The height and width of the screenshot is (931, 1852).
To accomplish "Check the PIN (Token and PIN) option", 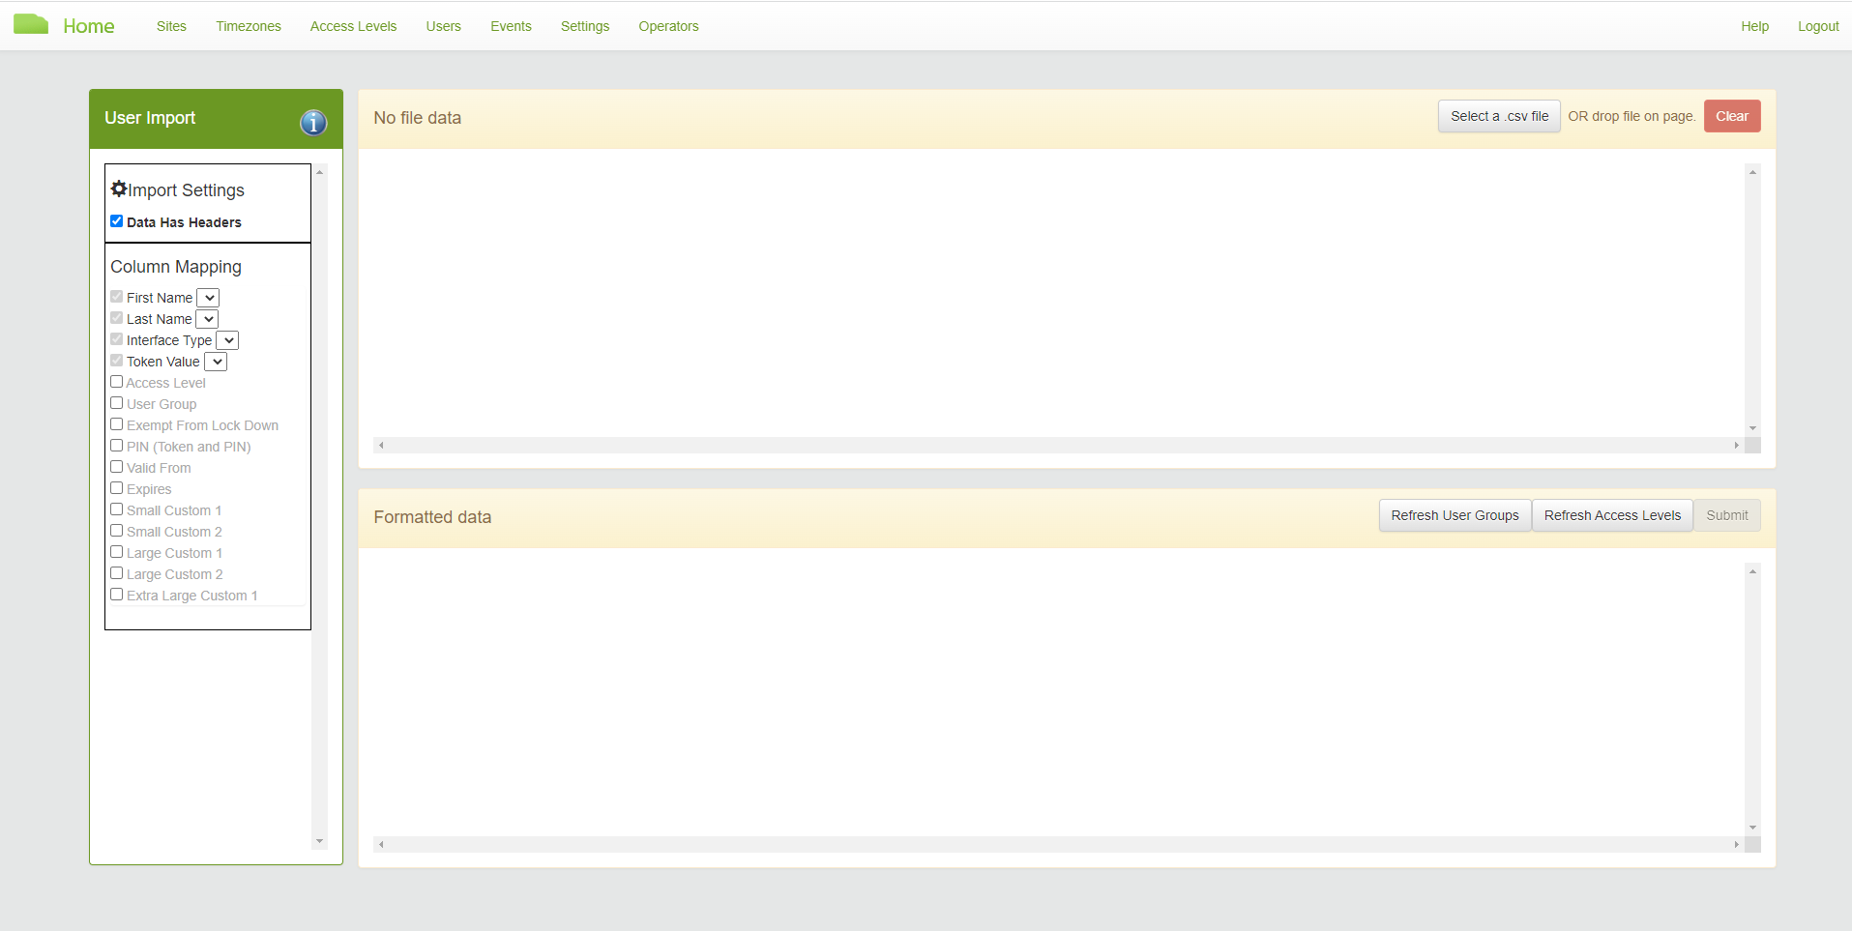I will coord(116,445).
